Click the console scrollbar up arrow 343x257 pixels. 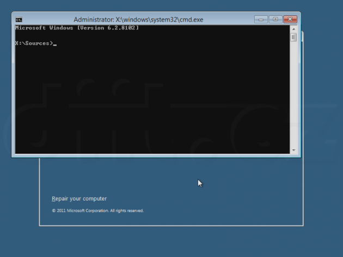294,29
